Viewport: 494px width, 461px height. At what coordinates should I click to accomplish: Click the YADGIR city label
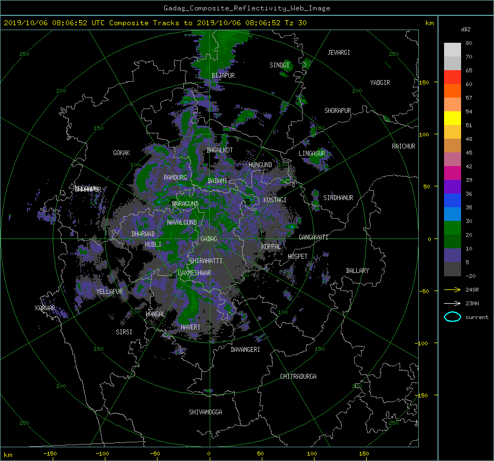[x=380, y=83]
